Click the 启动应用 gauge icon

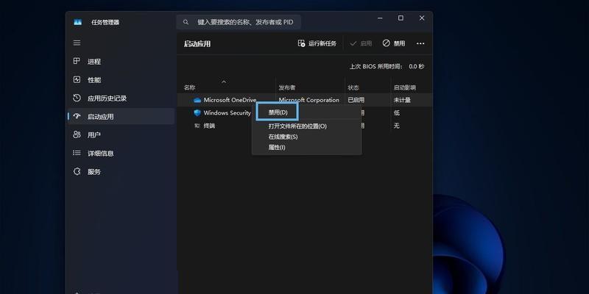[77, 116]
